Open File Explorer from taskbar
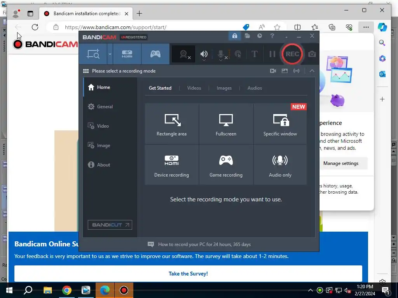 (47, 290)
